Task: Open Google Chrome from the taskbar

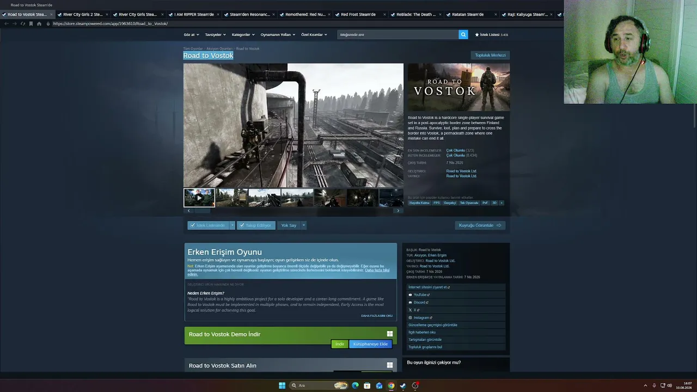Action: 391,385
